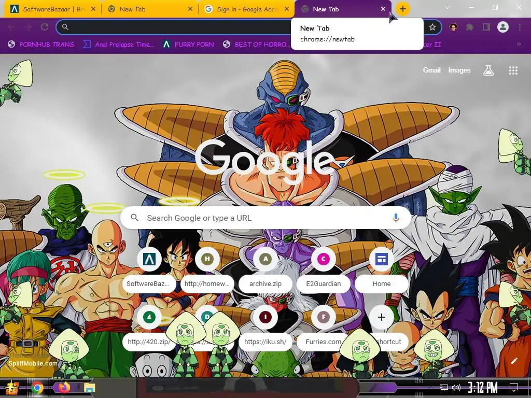
Task: Close the Sign in - Google Account tab
Action: point(287,9)
